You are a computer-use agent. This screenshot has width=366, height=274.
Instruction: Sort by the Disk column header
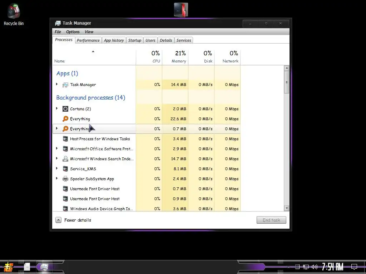click(201, 57)
